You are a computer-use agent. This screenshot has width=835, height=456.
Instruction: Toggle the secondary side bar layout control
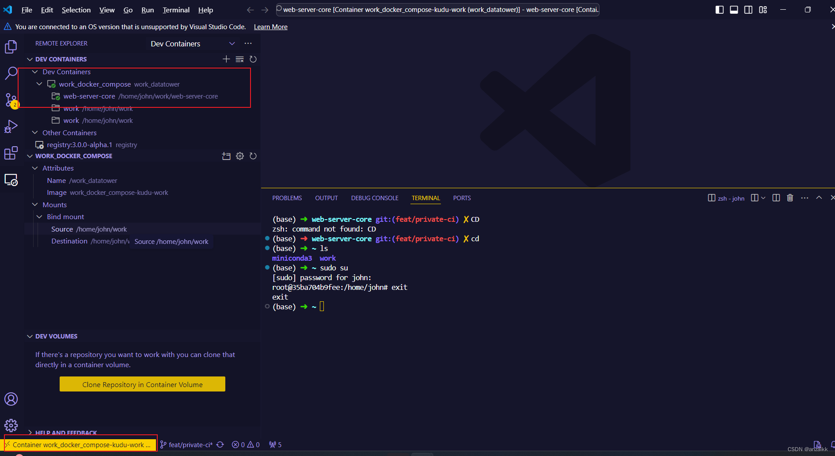click(x=748, y=9)
